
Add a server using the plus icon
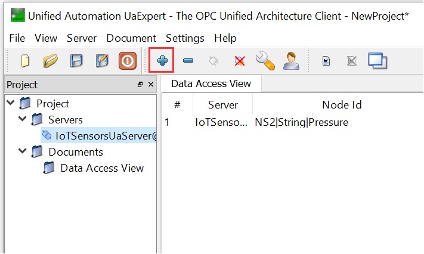tap(162, 60)
